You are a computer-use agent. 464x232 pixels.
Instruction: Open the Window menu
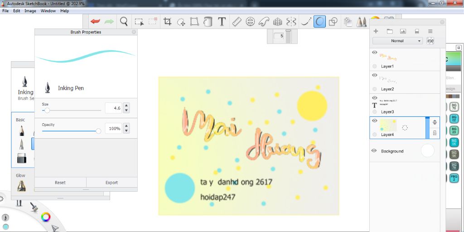(48, 11)
